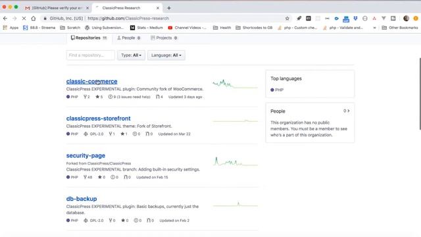Open issues count of security-page

pyautogui.click(x=114, y=177)
